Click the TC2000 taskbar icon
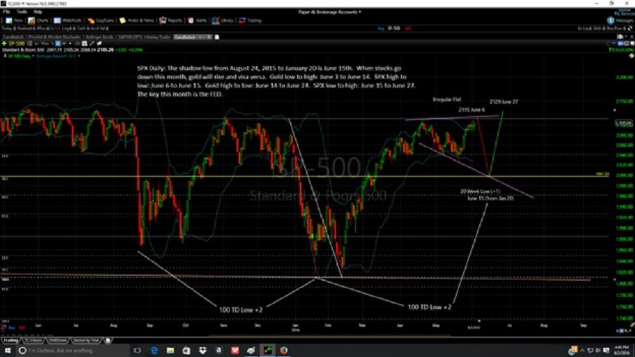This screenshot has width=635, height=357. pyautogui.click(x=267, y=350)
